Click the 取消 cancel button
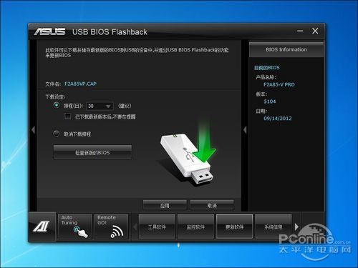358x268 pixels. pos(212,205)
